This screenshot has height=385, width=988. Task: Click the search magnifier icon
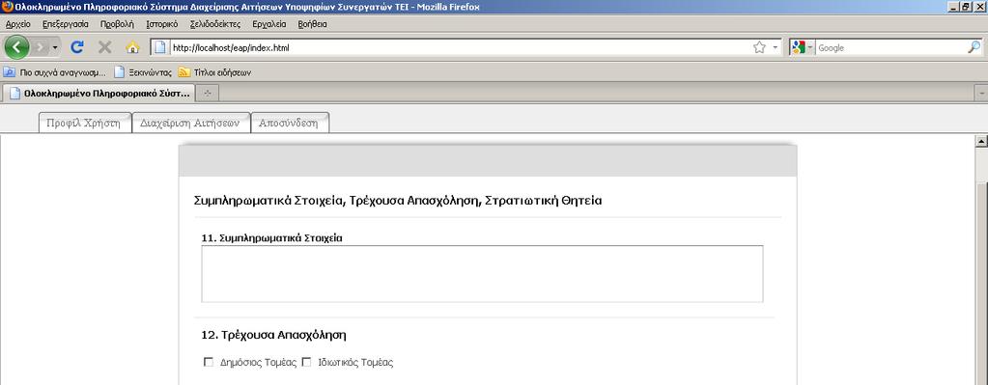974,47
